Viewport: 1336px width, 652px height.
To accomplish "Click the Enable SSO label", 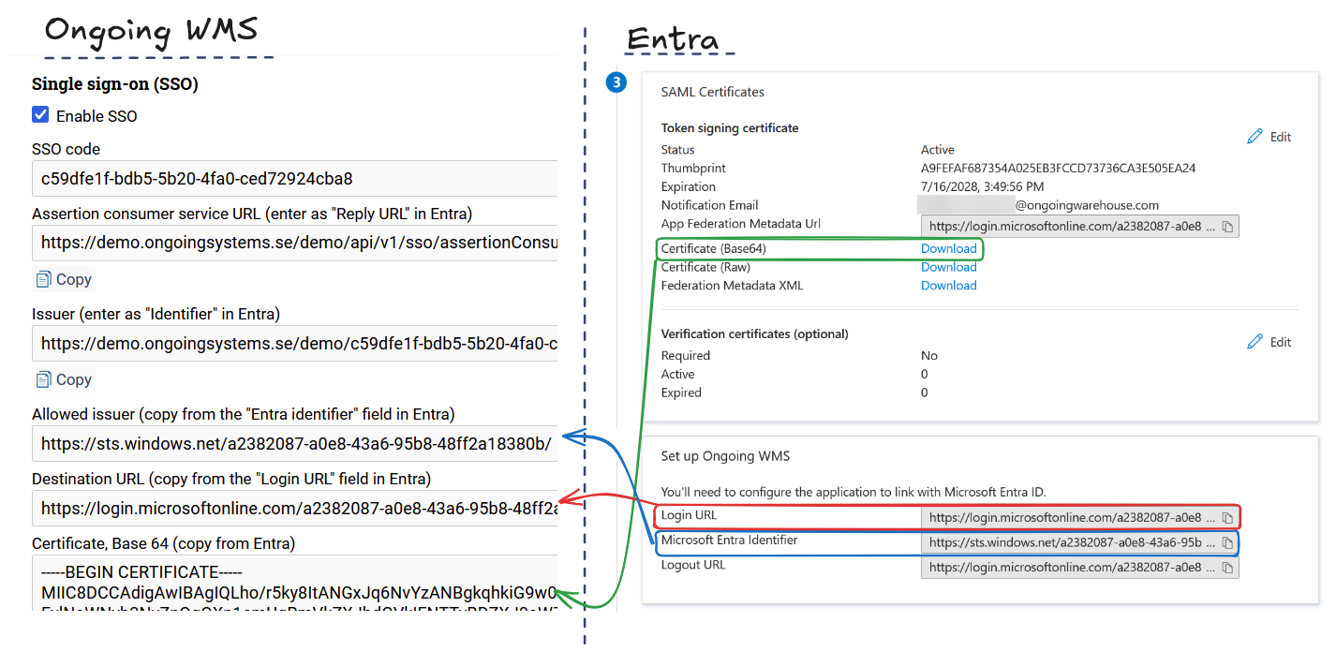I will pos(96,116).
